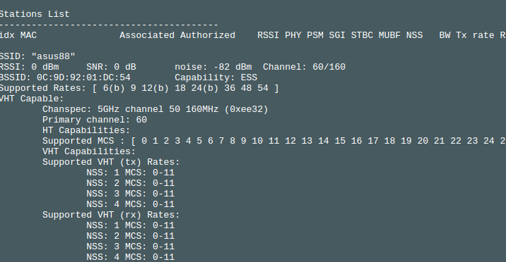Image resolution: width=506 pixels, height=262 pixels.
Task: Click 'Supported VHT (rx) Rates:' heading
Action: tap(111, 215)
